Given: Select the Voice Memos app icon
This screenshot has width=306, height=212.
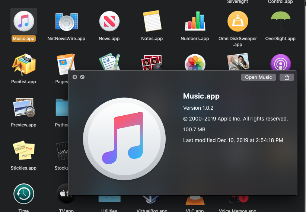Looking at the screenshot, I should point(238,199).
